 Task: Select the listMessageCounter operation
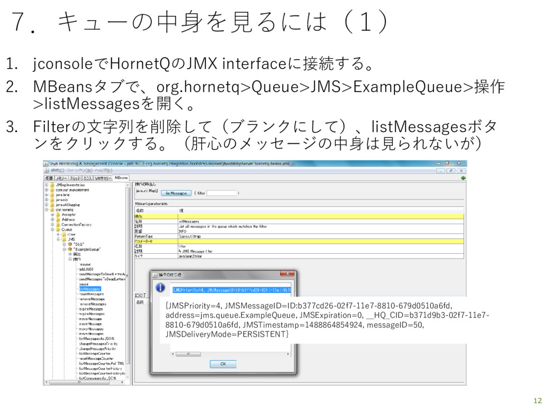95,354
